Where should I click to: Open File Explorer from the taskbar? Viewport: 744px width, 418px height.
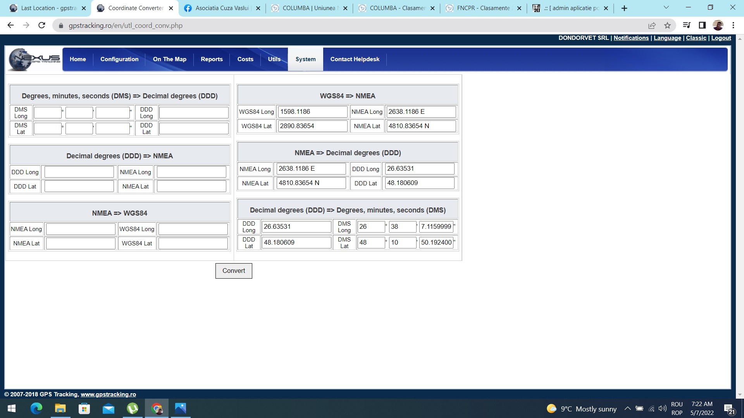60,409
